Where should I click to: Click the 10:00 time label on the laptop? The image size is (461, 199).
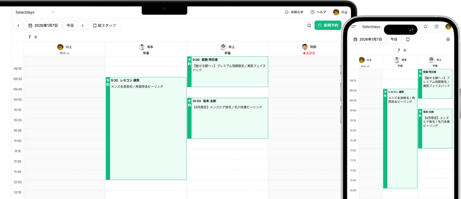pyautogui.click(x=18, y=99)
